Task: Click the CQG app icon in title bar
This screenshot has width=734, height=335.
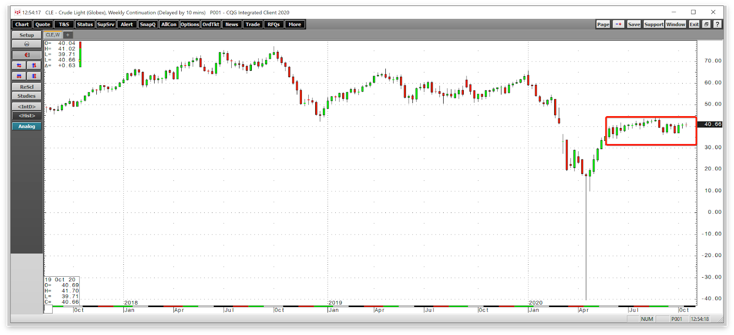Action: point(17,12)
